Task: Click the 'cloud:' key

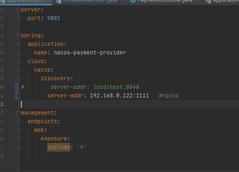Action: click(x=37, y=61)
